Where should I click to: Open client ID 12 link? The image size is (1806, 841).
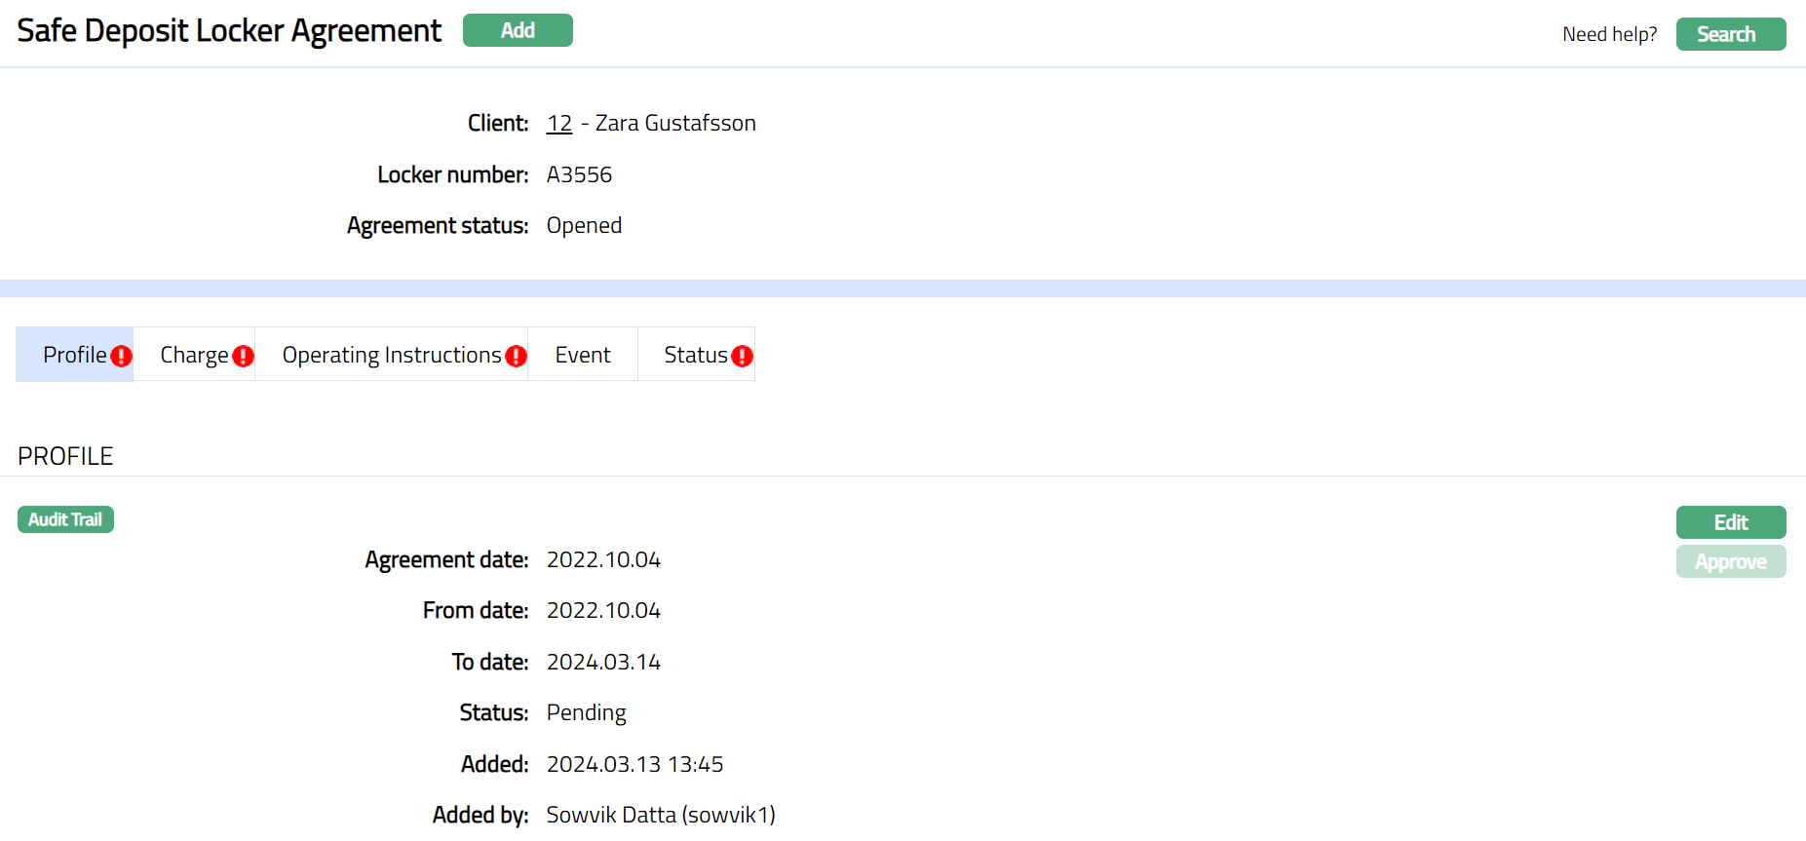coord(558,124)
